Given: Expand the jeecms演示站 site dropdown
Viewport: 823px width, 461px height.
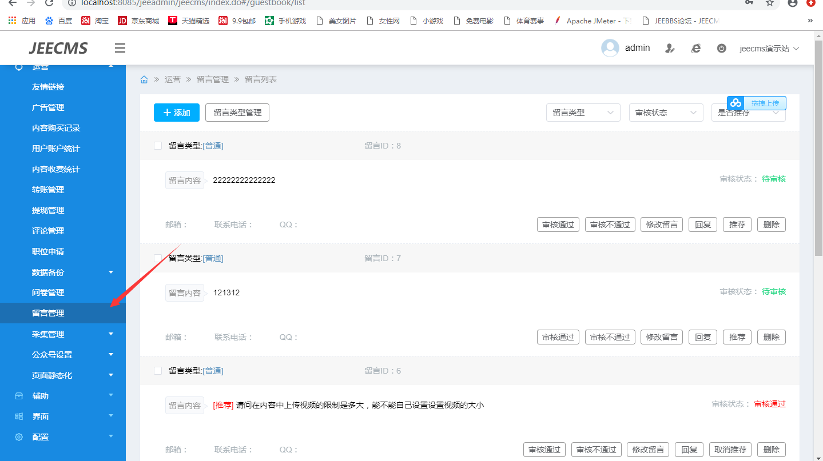Looking at the screenshot, I should click(x=769, y=49).
